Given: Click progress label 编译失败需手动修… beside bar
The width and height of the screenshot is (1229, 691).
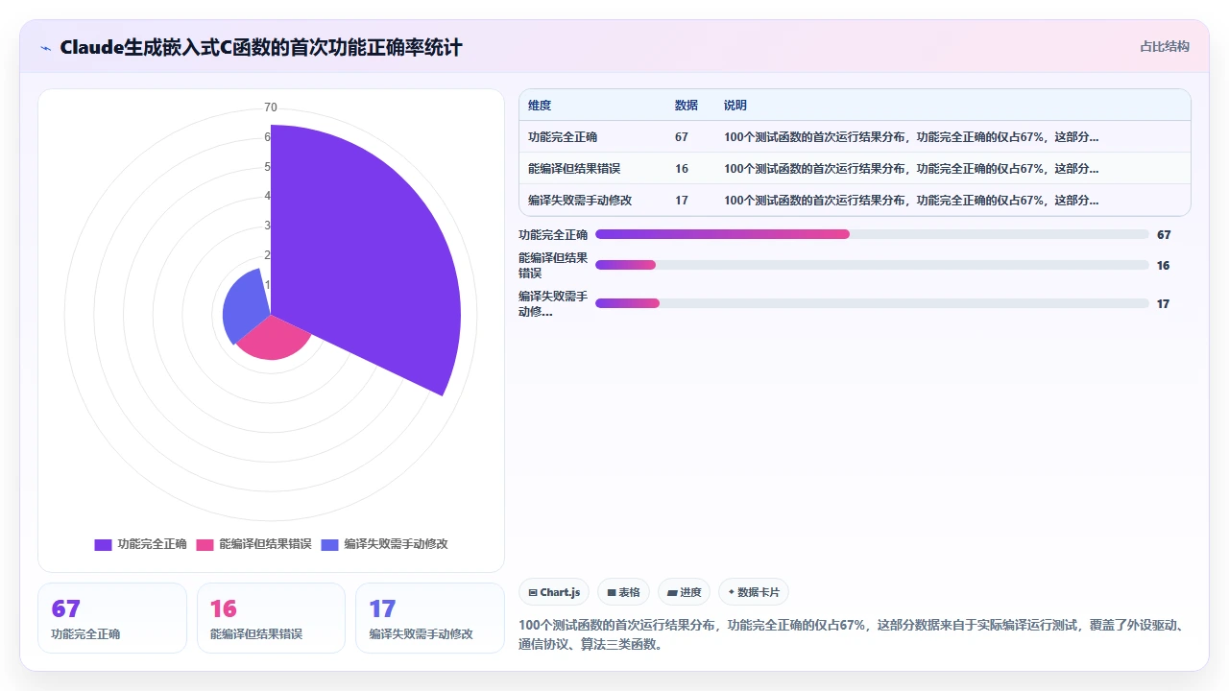Looking at the screenshot, I should [553, 303].
